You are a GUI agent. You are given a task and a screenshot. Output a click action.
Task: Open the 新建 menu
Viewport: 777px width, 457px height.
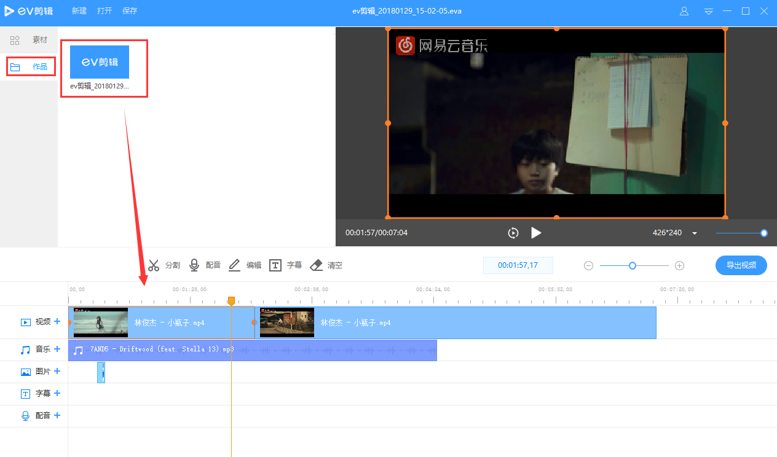click(79, 11)
